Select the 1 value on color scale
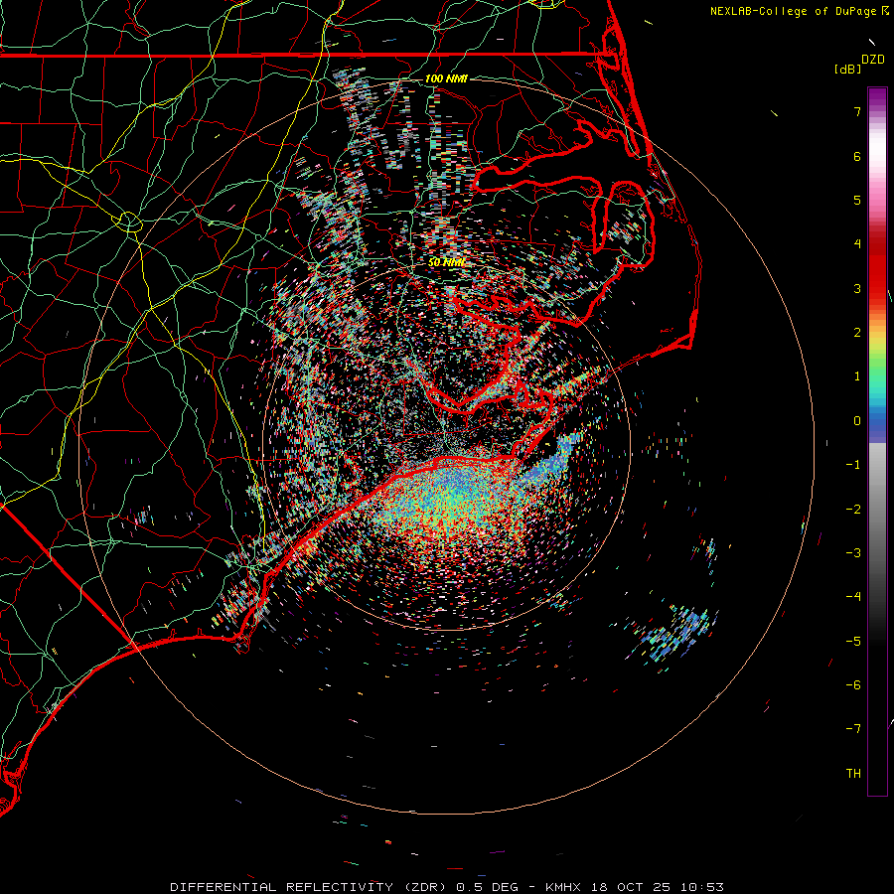The width and height of the screenshot is (894, 894). coord(857,376)
